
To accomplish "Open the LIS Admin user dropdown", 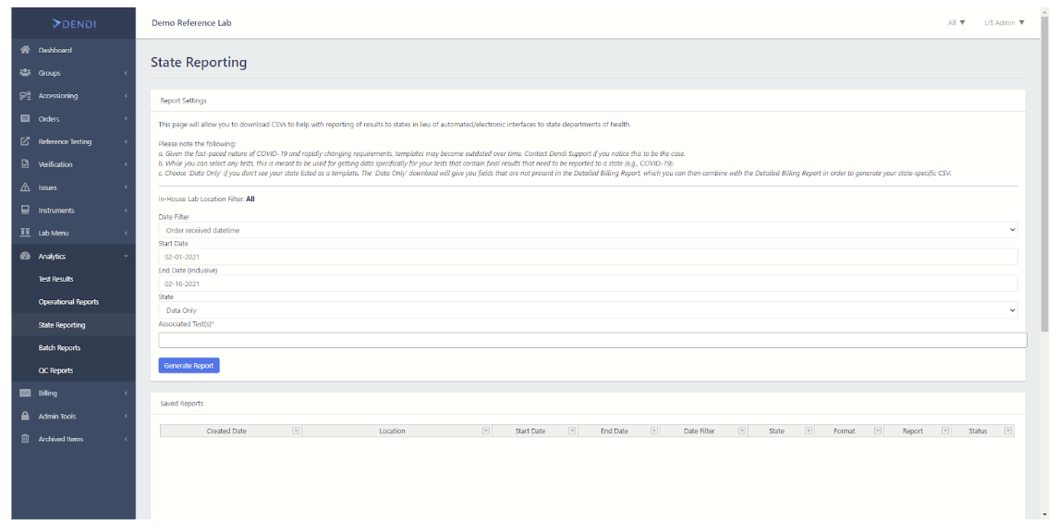I will 1004,23.
